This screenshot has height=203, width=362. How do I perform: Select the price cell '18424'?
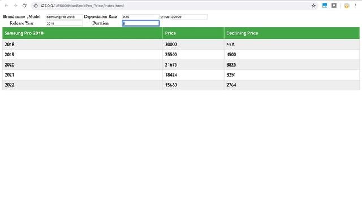coord(193,75)
